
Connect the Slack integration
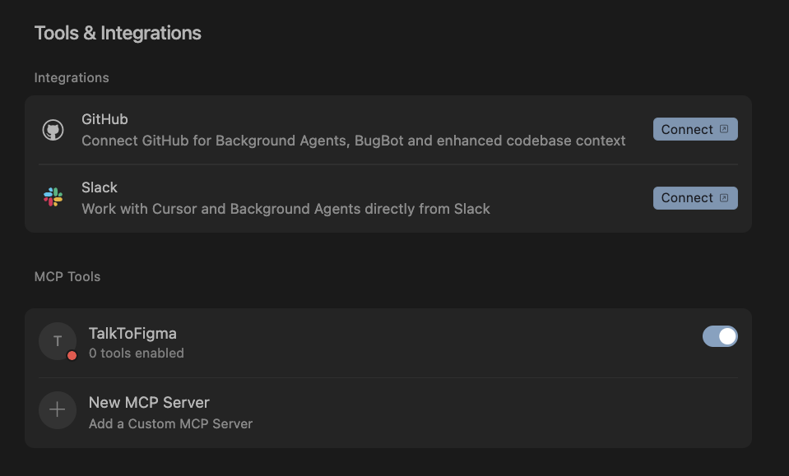695,198
